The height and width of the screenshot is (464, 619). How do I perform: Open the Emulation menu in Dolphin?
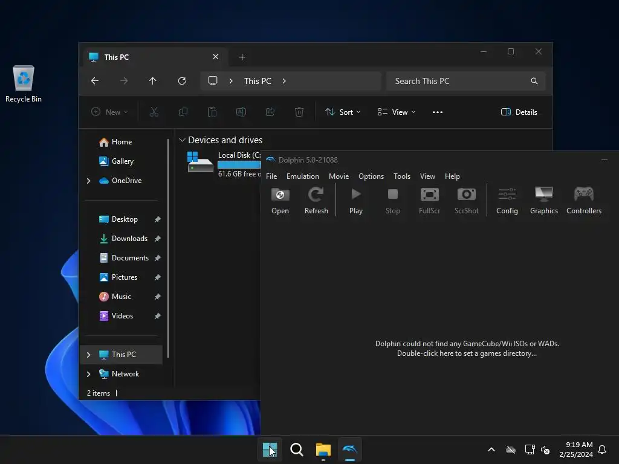tap(302, 176)
